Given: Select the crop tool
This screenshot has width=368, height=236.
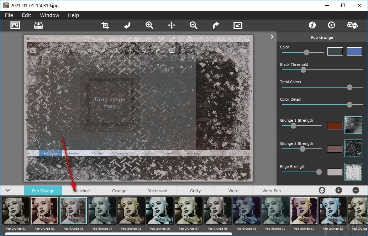Looking at the screenshot, I should coord(105,25).
